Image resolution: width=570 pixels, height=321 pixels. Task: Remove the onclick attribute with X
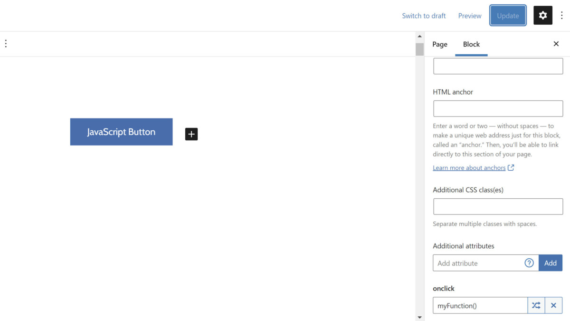tap(553, 305)
